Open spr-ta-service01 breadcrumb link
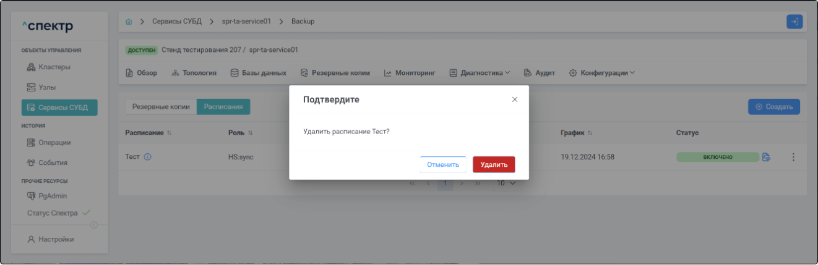The image size is (818, 265). point(246,22)
